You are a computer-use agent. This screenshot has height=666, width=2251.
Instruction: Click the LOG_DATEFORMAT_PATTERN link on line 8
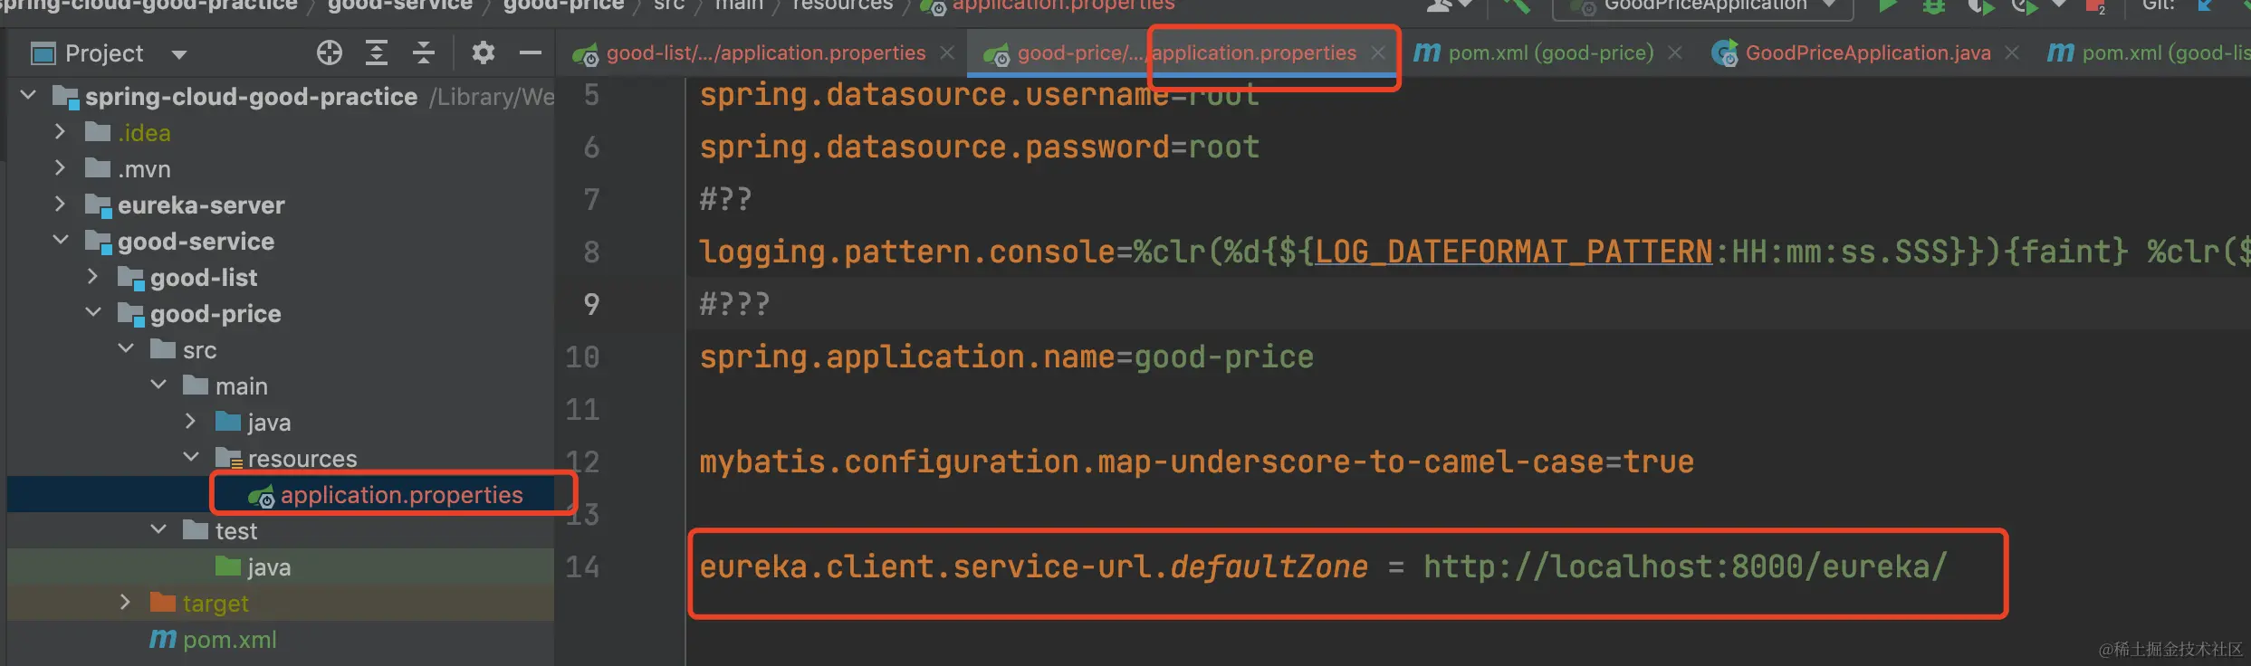(x=1513, y=252)
